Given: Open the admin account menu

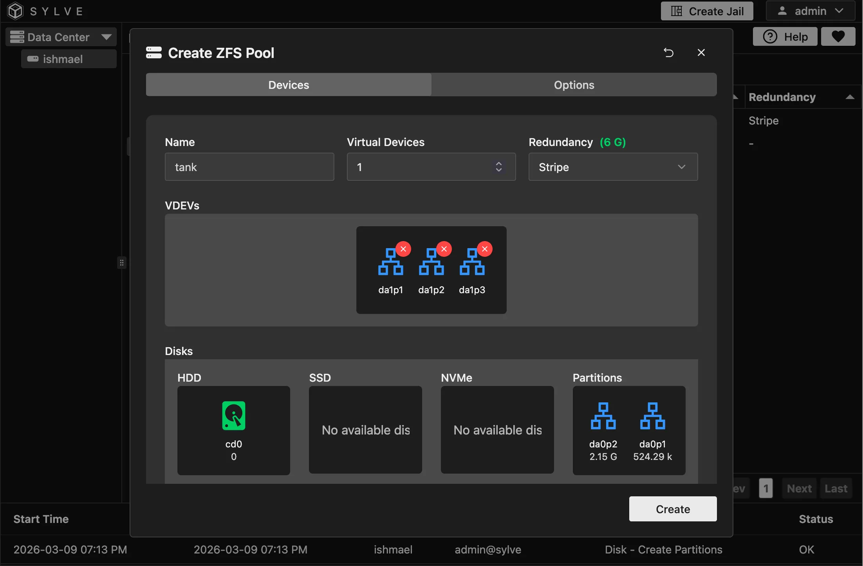Looking at the screenshot, I should point(810,11).
